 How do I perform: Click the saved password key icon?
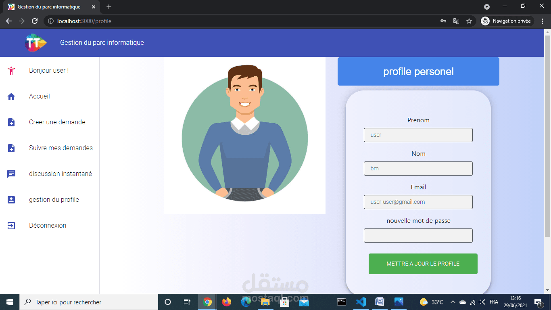[x=443, y=21]
